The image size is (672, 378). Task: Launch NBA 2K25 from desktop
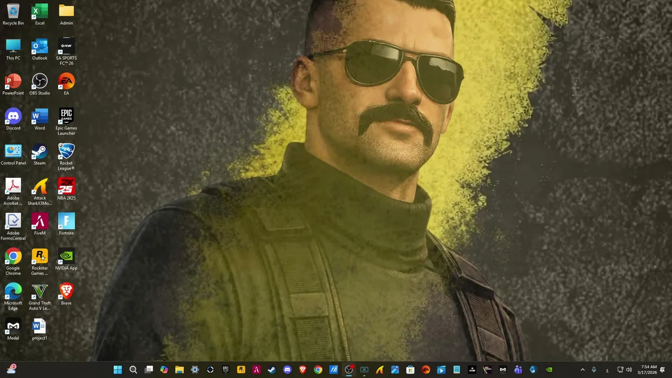coord(66,189)
